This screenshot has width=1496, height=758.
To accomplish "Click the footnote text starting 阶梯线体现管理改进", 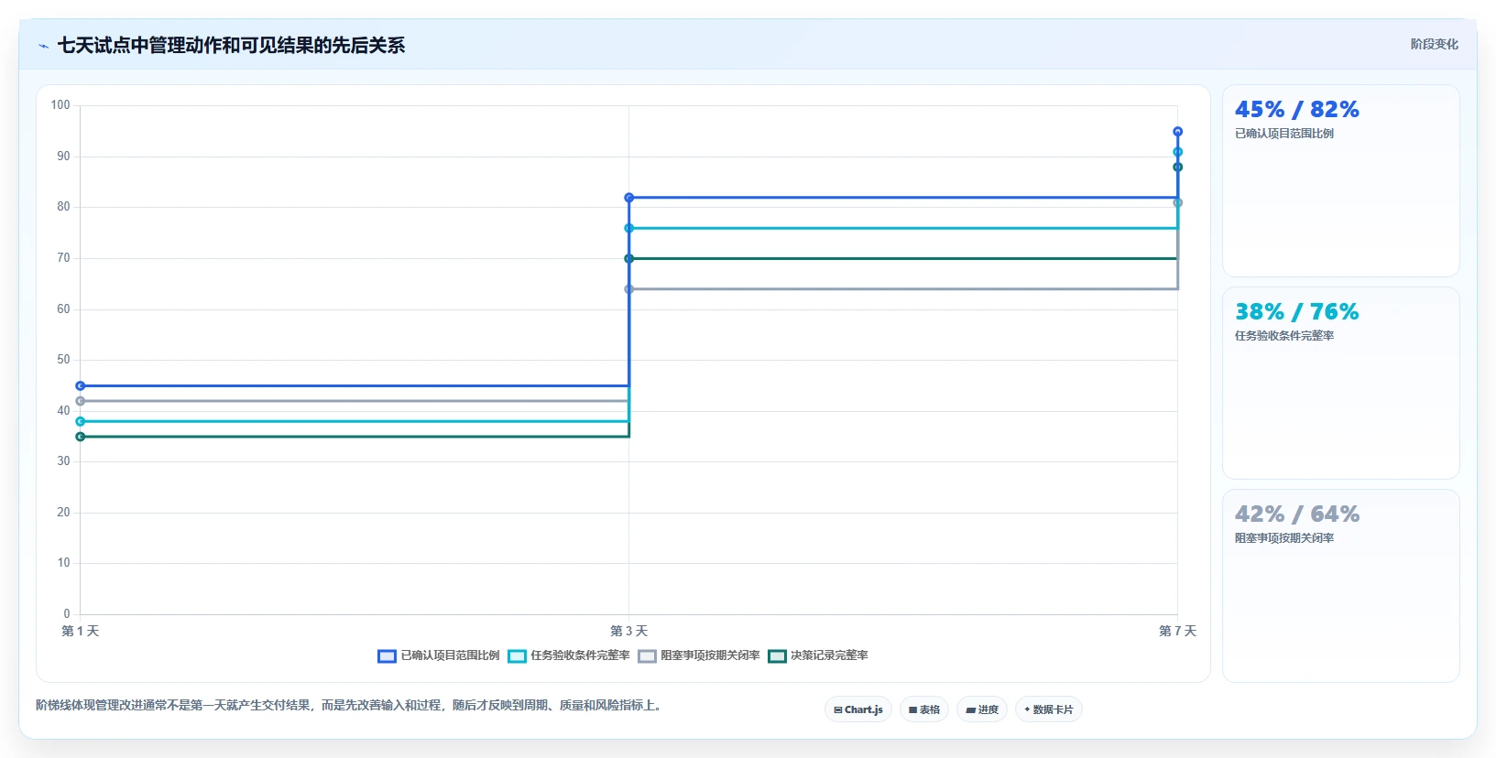I will [349, 706].
